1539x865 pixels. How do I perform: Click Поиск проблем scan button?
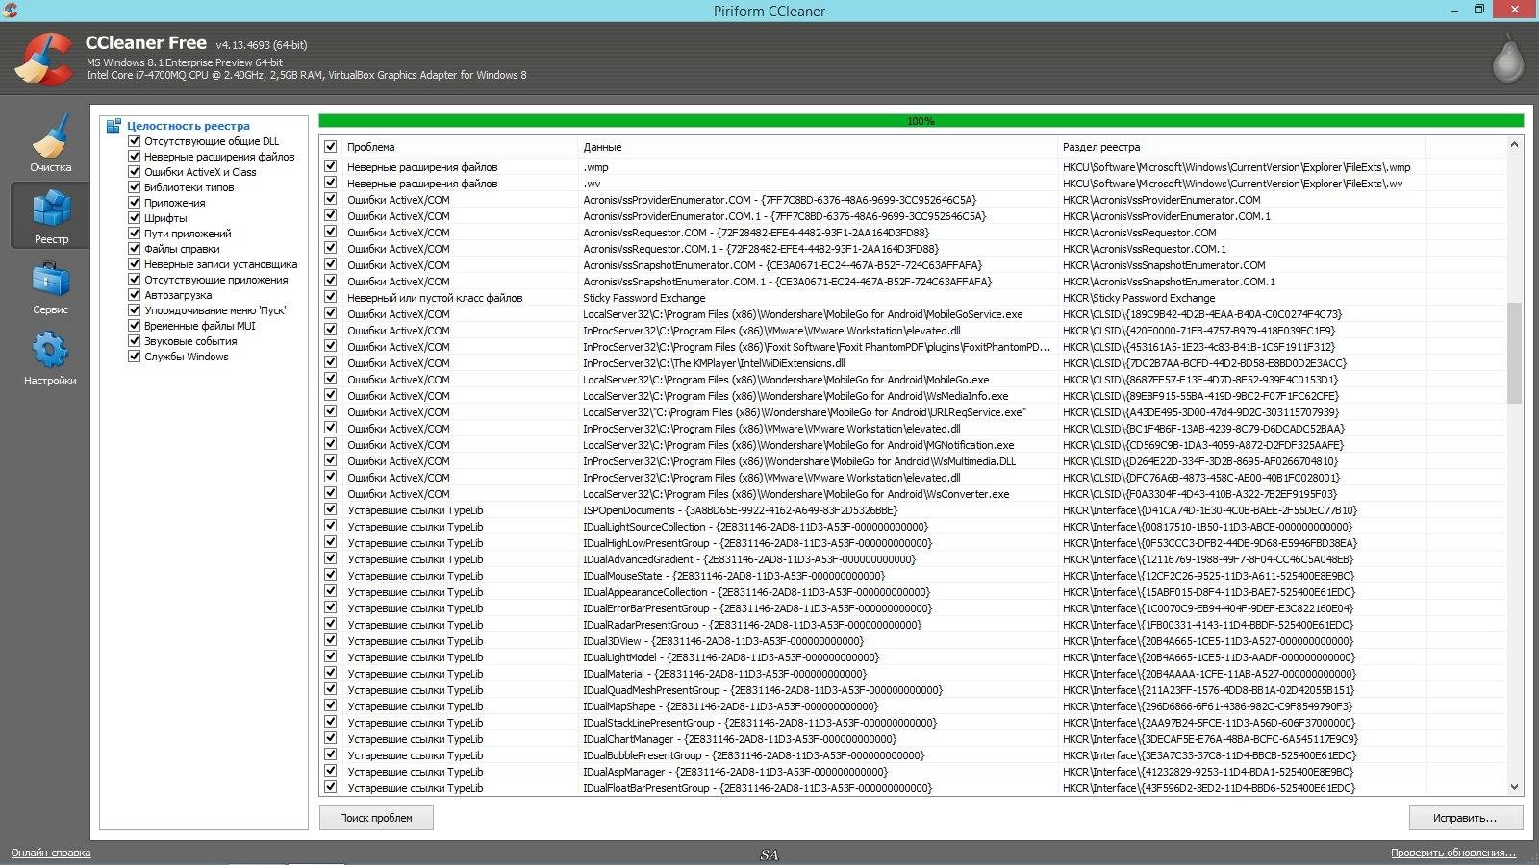point(376,818)
